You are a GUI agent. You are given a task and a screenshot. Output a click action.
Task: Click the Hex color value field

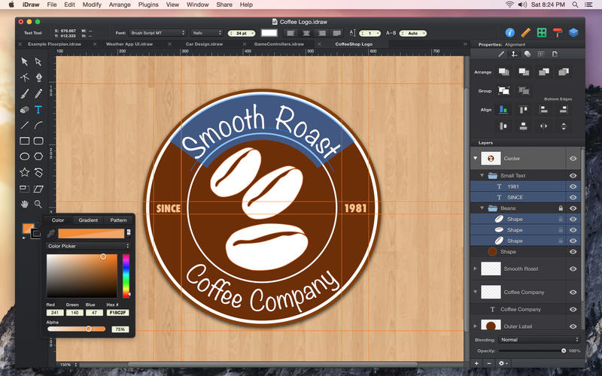(x=118, y=312)
